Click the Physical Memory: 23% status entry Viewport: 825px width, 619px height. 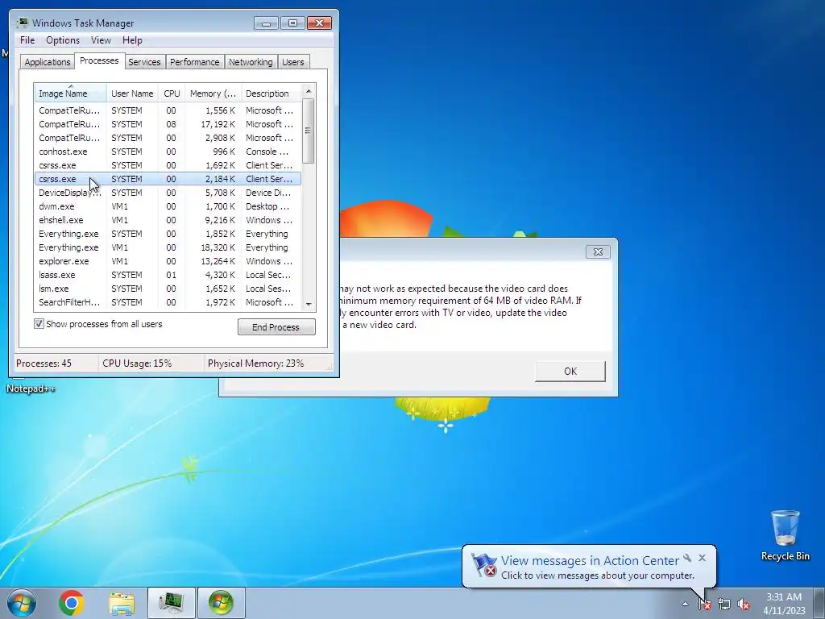pyautogui.click(x=255, y=364)
